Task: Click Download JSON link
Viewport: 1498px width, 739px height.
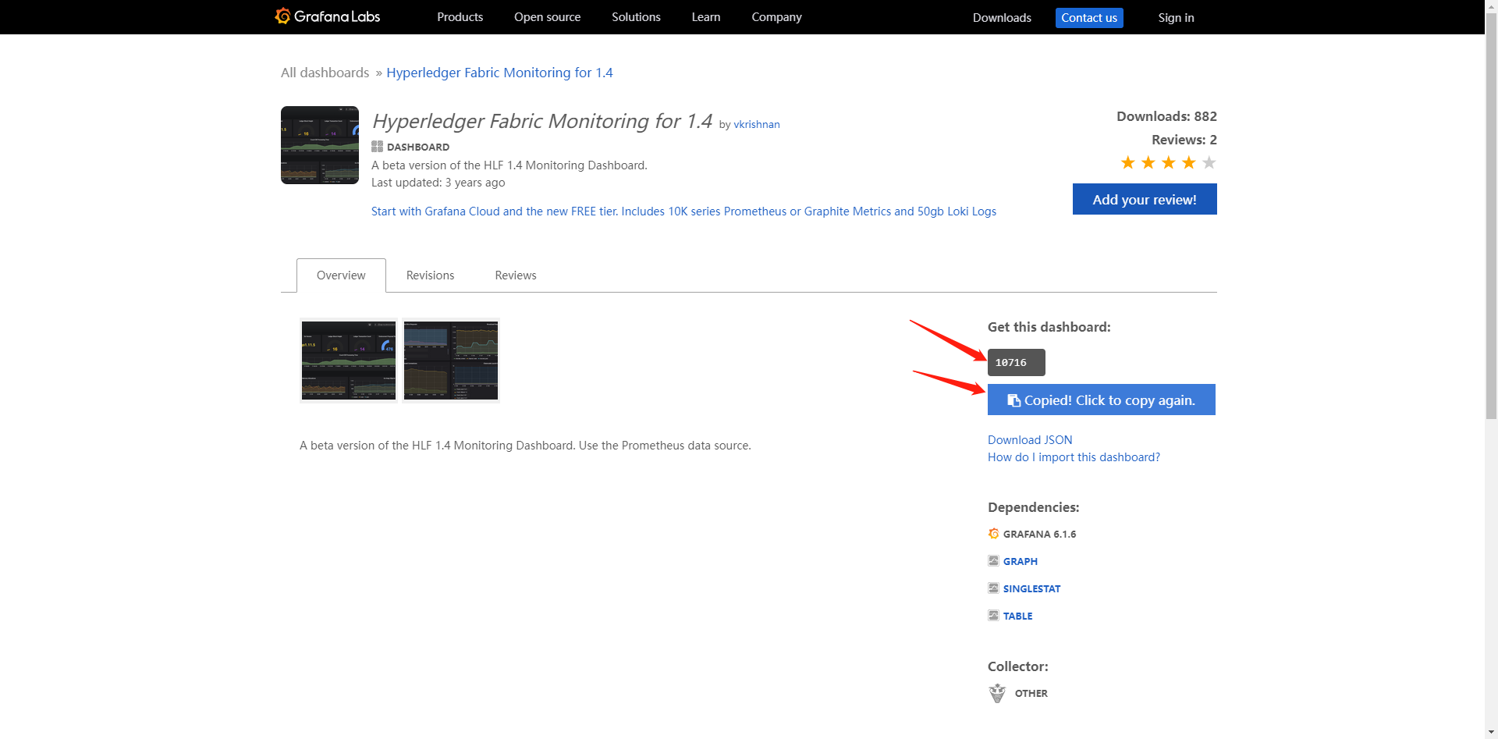Action: pyautogui.click(x=1030, y=440)
